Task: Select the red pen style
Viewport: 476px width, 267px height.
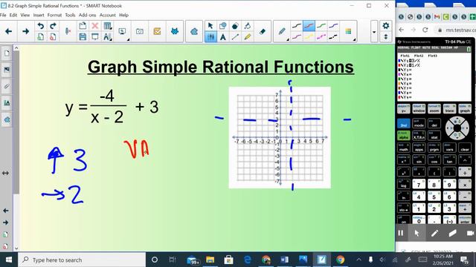Action: tap(309, 26)
